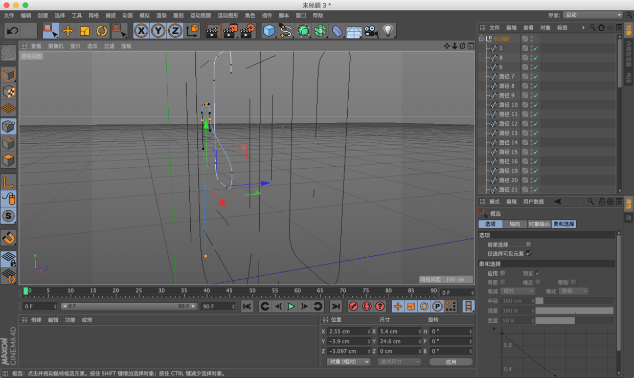This screenshot has height=378, width=634.
Task: Switch to 柔和选择 tab
Action: click(x=564, y=224)
